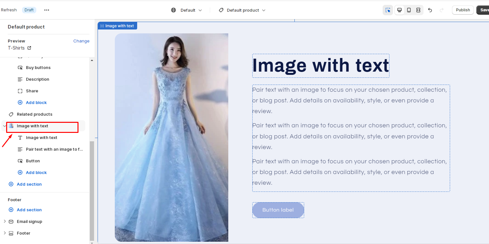The height and width of the screenshot is (244, 489).
Task: Switch to desktop preview icon
Action: pyautogui.click(x=400, y=10)
